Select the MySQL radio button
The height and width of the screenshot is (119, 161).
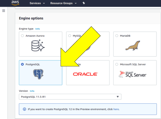point(70,36)
